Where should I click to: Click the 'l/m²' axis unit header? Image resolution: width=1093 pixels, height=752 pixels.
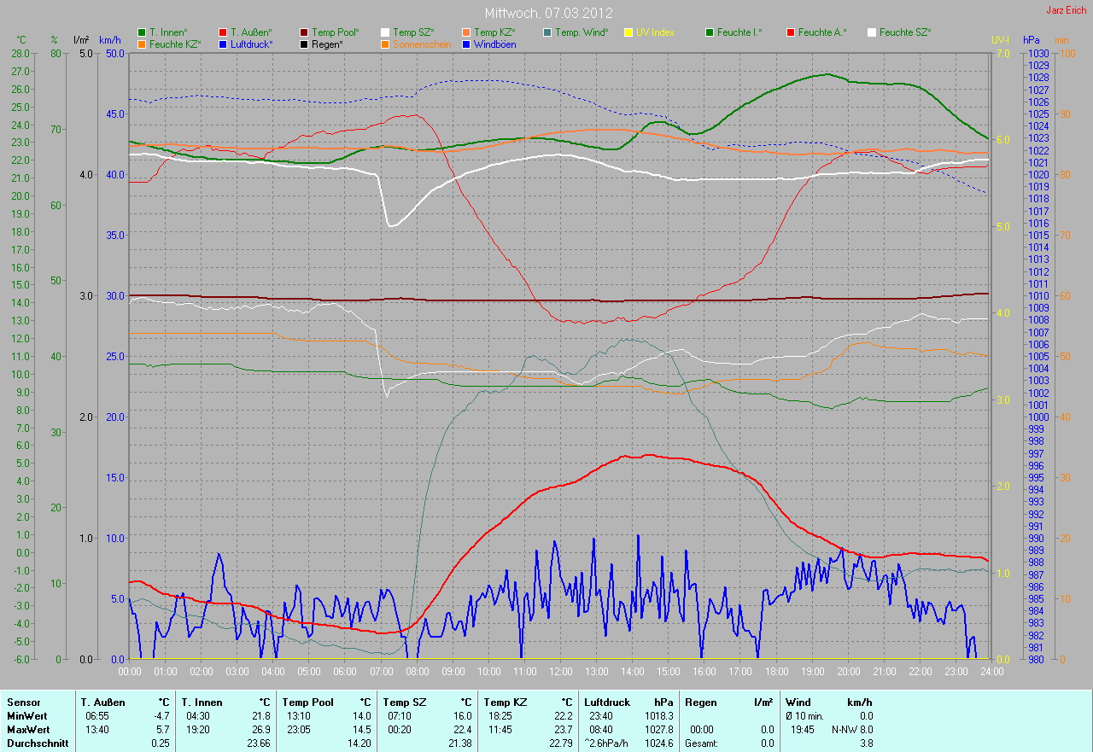pos(82,40)
